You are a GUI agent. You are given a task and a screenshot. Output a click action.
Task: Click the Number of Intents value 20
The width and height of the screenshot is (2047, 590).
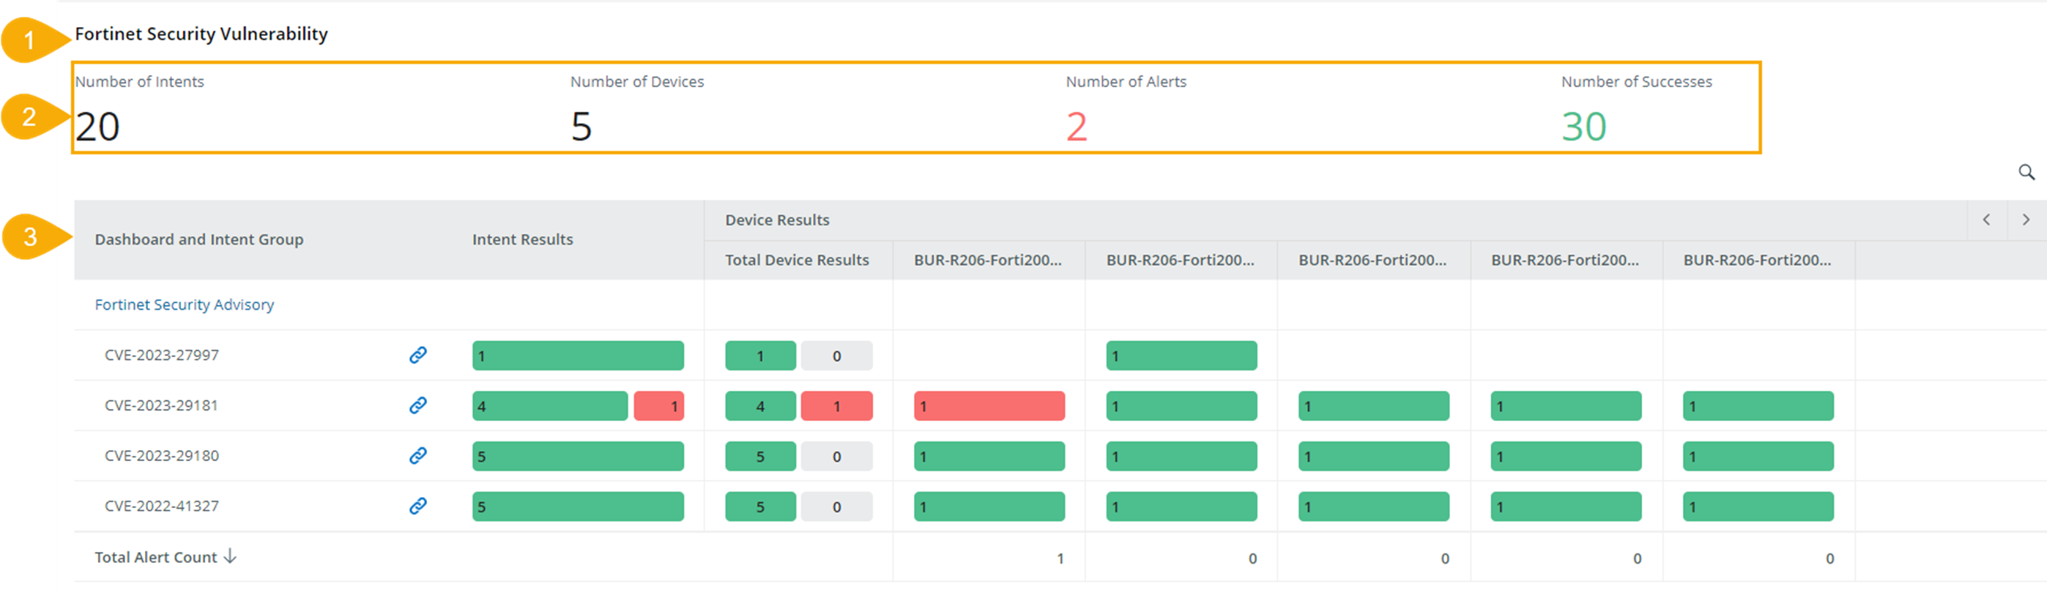coord(97,127)
